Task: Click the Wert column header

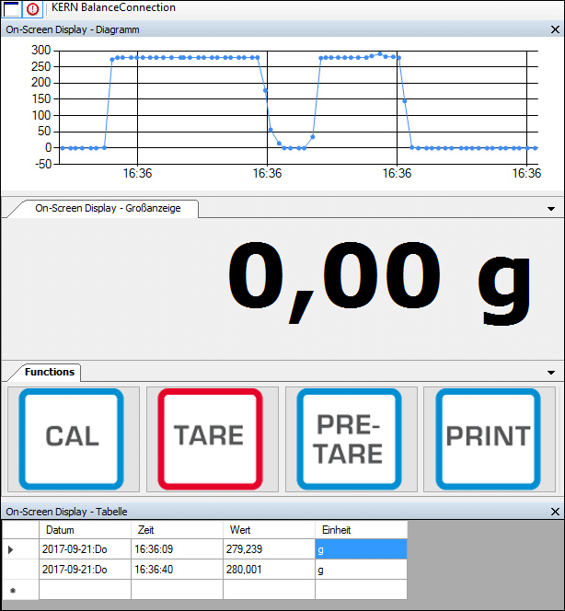Action: click(268, 530)
